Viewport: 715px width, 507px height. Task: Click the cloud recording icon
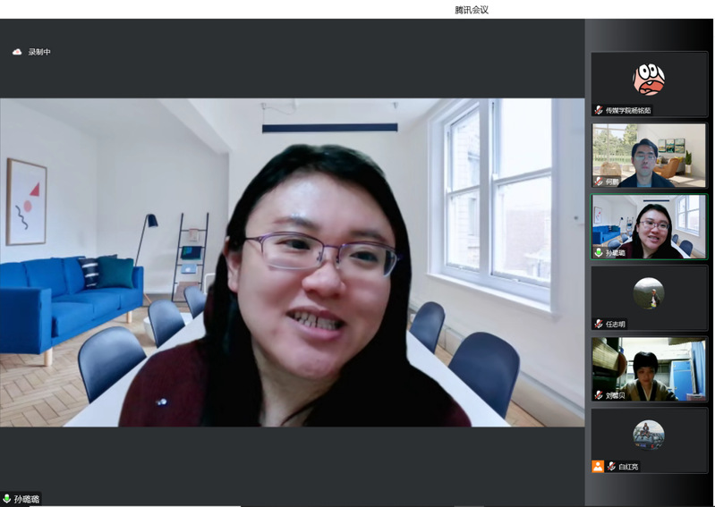17,52
